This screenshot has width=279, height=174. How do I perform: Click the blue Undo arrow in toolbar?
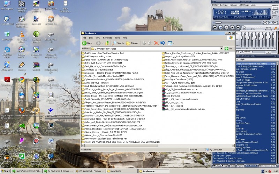click(163, 43)
